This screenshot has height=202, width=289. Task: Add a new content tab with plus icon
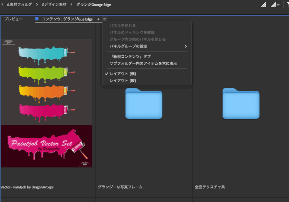click(x=98, y=19)
